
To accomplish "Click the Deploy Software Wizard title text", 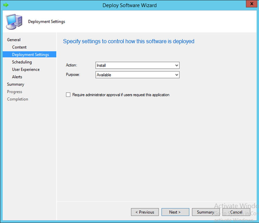I will click(129, 5).
